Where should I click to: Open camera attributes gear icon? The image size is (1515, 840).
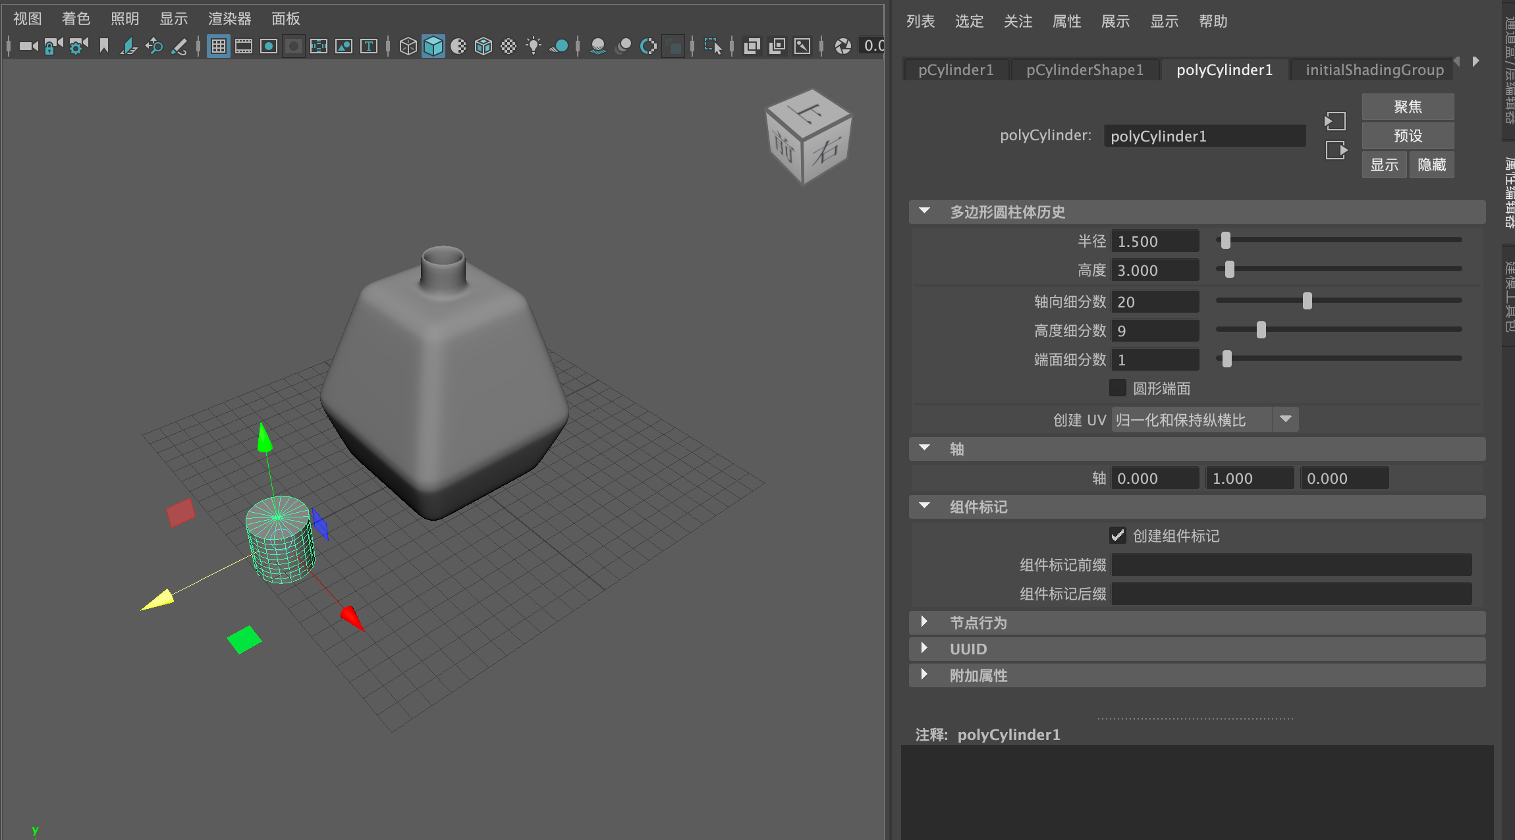[x=78, y=46]
